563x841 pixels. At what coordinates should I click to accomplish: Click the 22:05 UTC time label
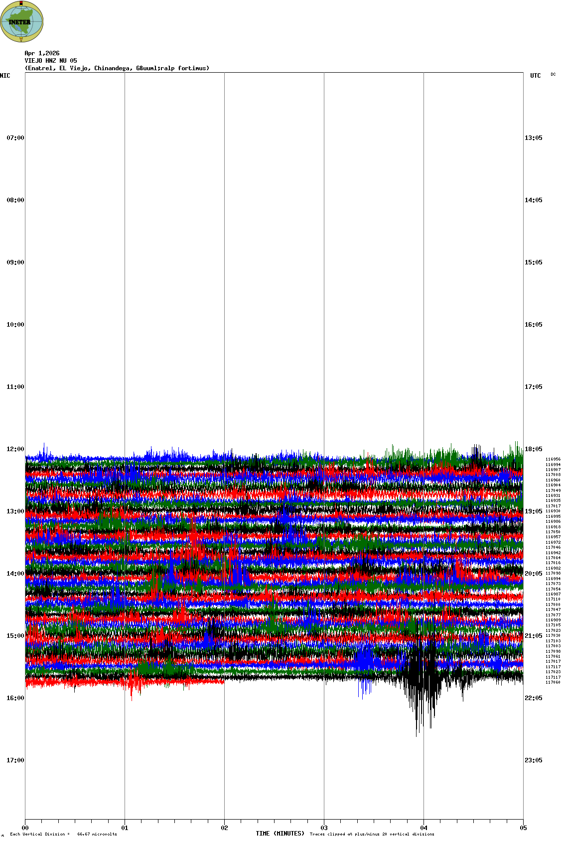click(x=533, y=698)
